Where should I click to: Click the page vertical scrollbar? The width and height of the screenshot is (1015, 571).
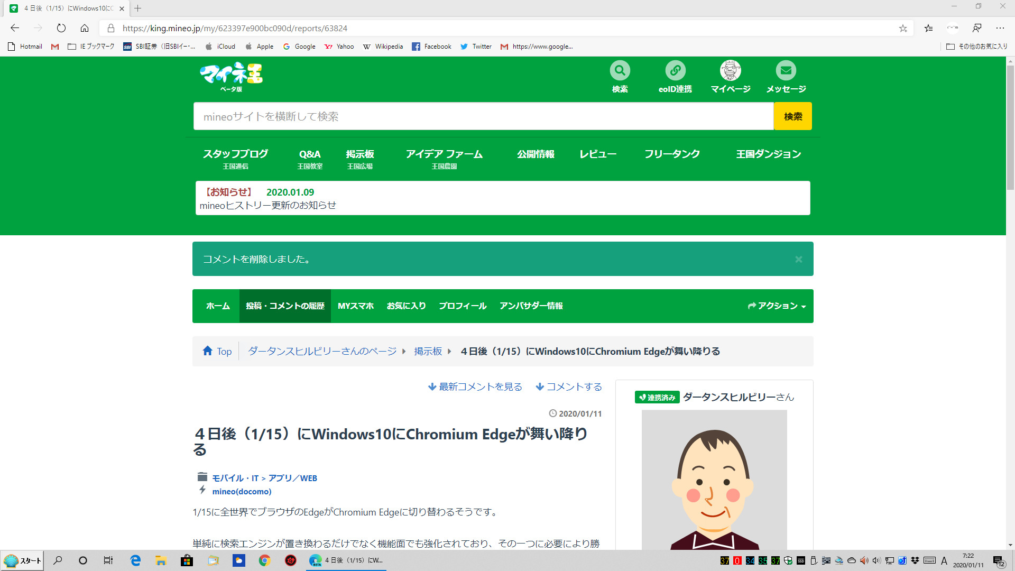tap(1010, 127)
